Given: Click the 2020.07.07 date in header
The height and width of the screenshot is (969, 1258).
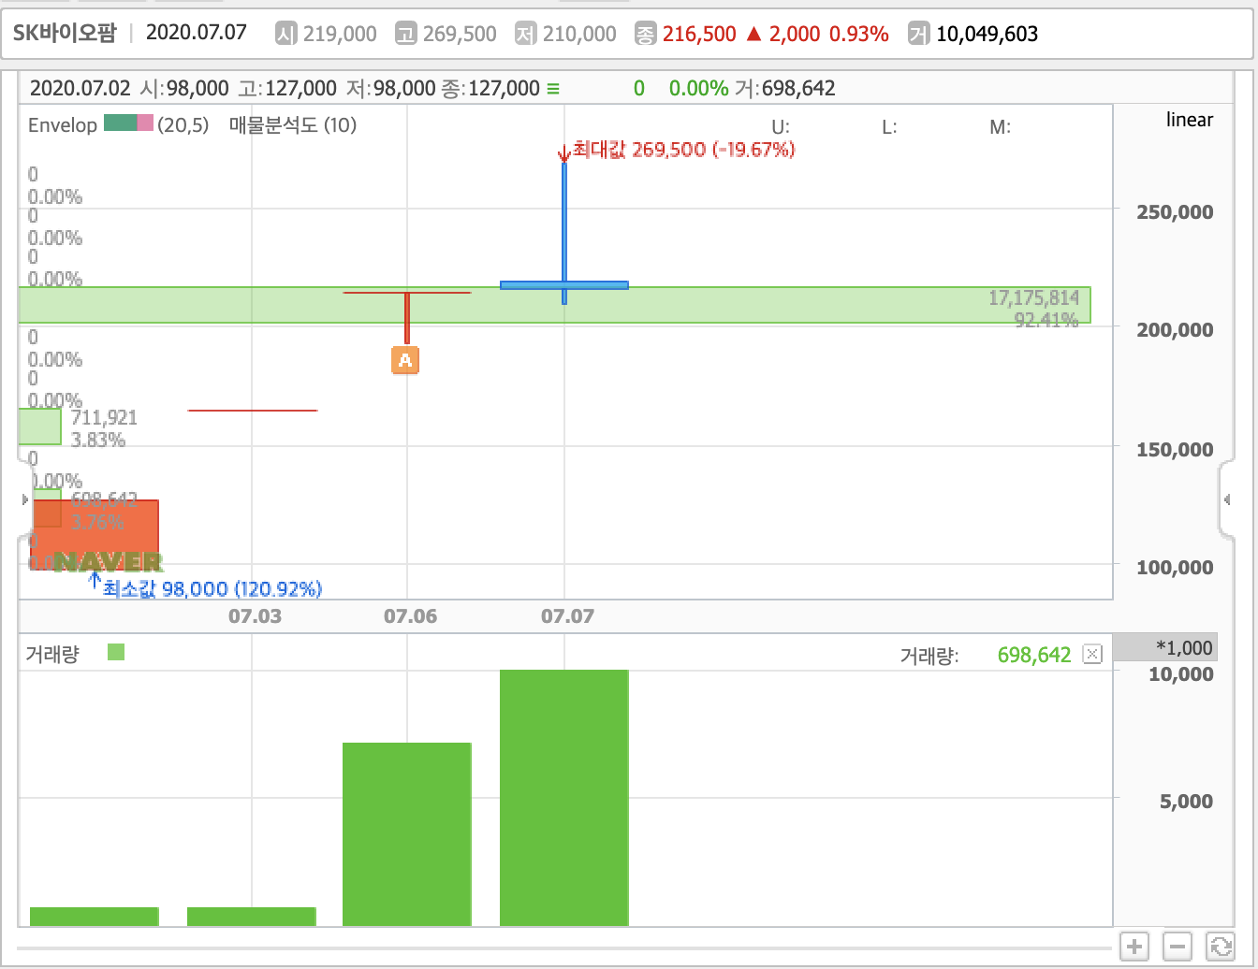Looking at the screenshot, I should [197, 33].
